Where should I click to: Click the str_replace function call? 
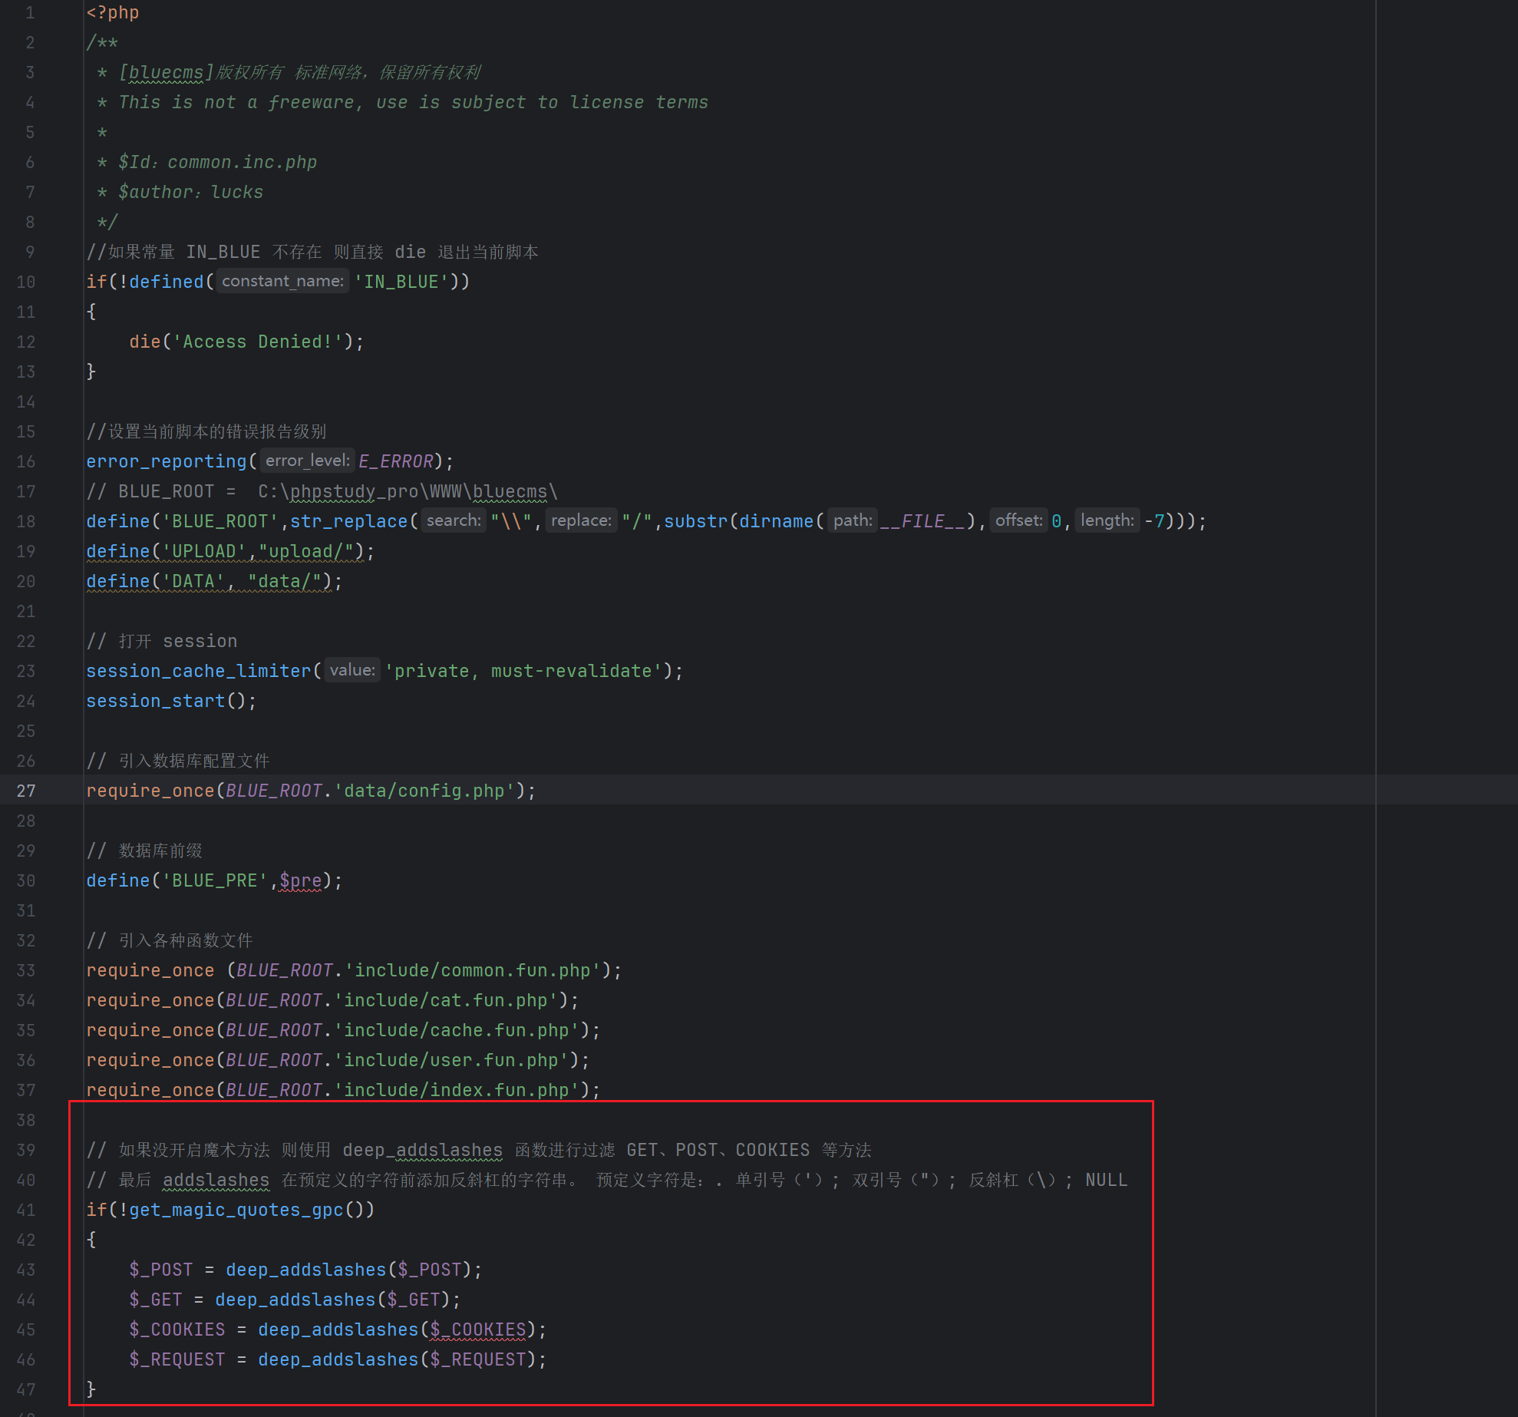point(349,521)
